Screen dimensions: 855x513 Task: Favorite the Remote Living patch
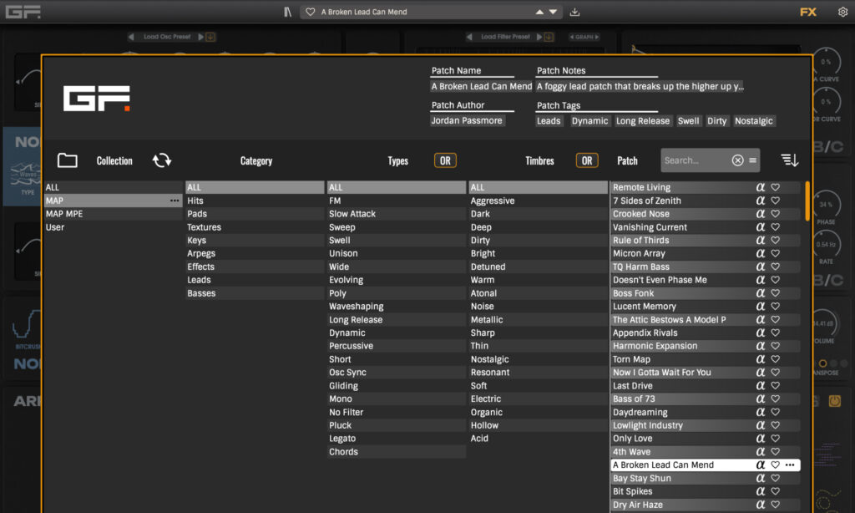[x=775, y=188]
